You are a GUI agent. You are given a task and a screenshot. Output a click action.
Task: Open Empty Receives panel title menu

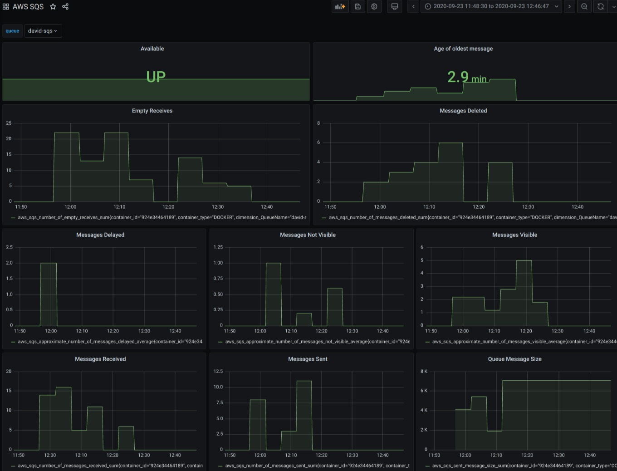(x=152, y=111)
